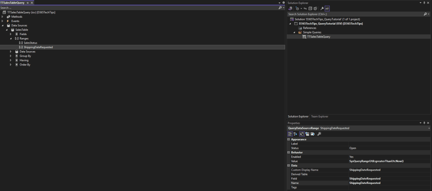Image resolution: width=432 pixels, height=191 pixels.
Task: Expand the Methods node
Action: pos(3,16)
